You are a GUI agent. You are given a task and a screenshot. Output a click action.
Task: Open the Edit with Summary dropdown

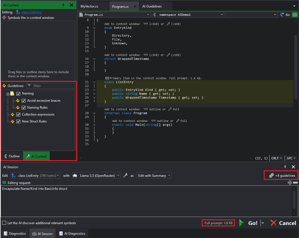click(x=154, y=175)
